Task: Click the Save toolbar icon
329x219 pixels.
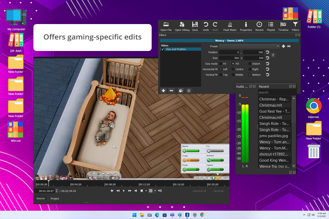Action: [195, 27]
